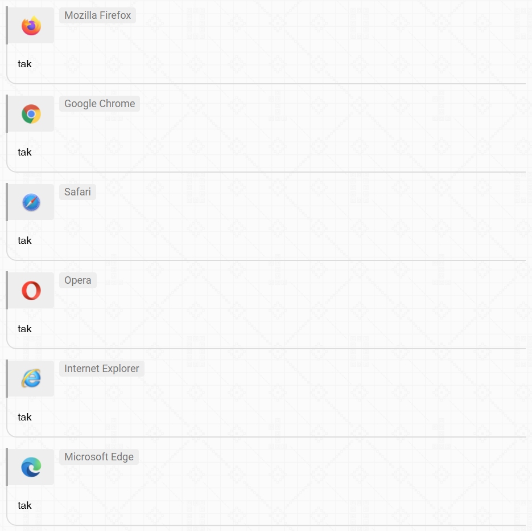The image size is (532, 531).
Task: Click the Mozilla Firefox browser icon
Action: click(x=31, y=26)
